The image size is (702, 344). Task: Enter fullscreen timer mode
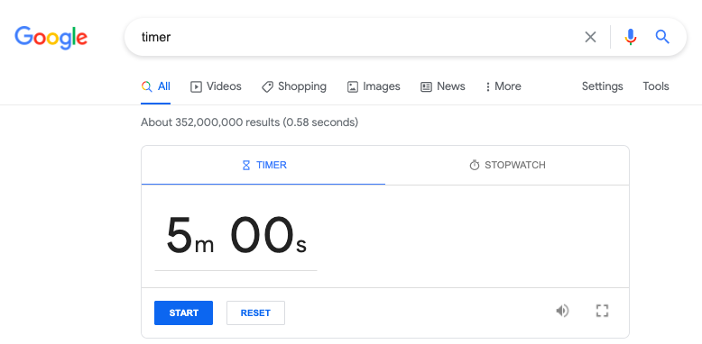point(602,311)
